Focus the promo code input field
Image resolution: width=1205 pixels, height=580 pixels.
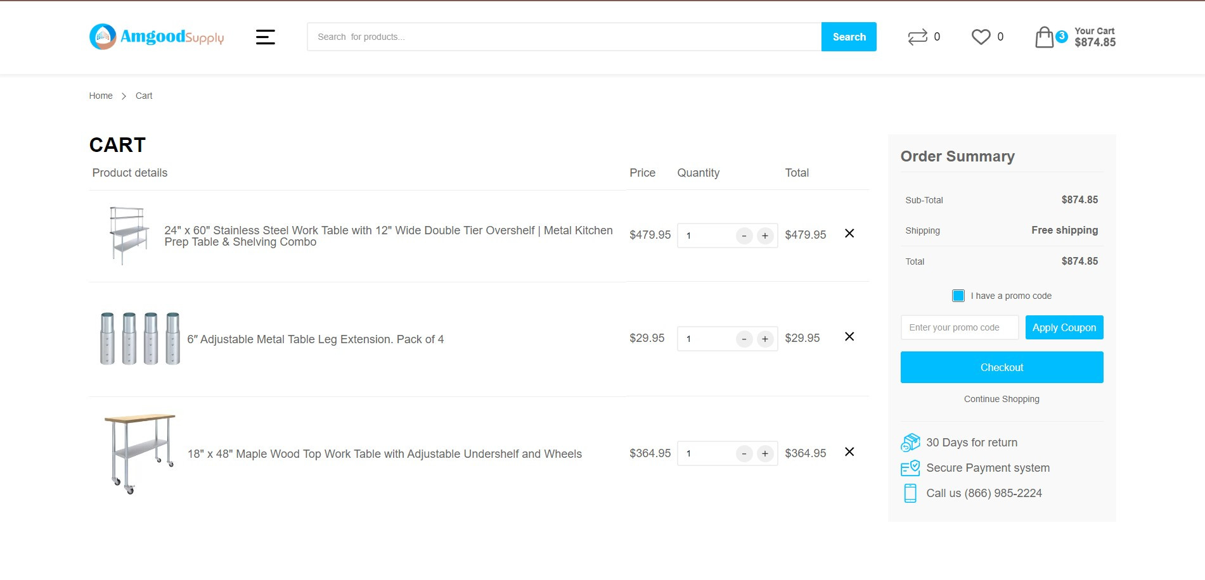pyautogui.click(x=959, y=327)
